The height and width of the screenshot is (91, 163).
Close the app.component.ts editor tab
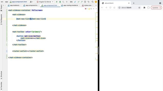tap(39, 5)
